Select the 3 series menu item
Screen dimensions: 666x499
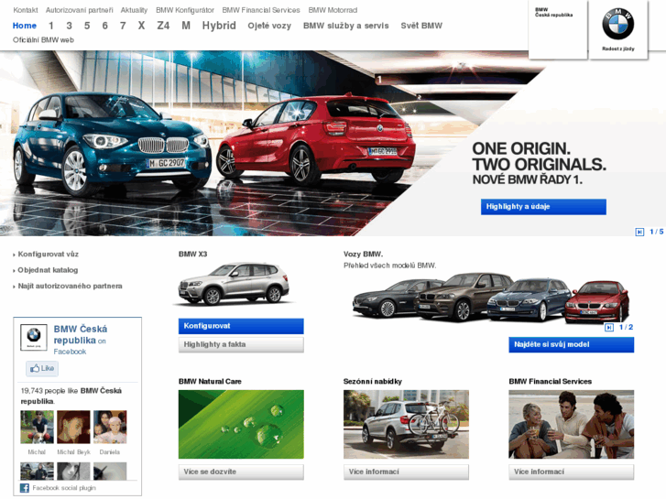(x=69, y=26)
